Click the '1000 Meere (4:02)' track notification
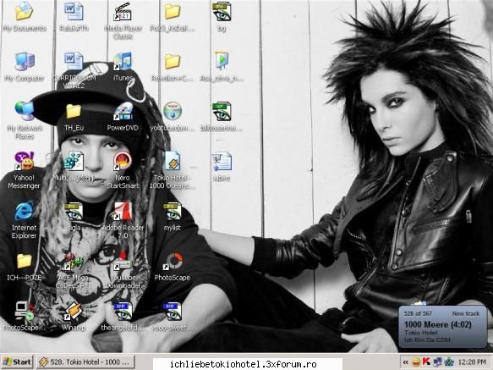The image size is (493, 370). [438, 324]
